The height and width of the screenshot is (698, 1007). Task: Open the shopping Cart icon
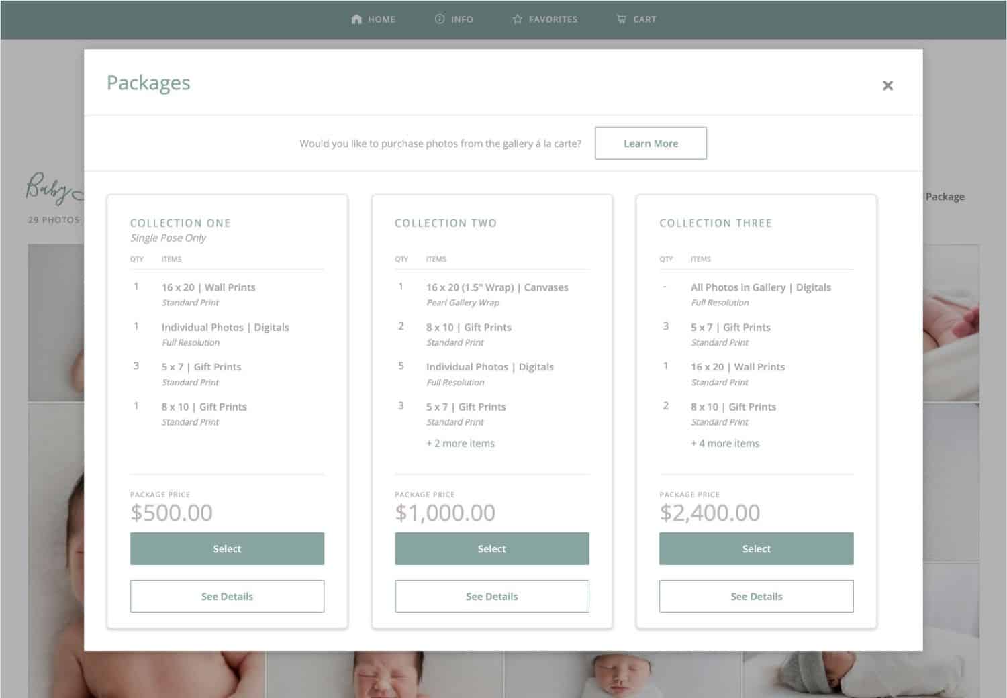[x=621, y=19]
